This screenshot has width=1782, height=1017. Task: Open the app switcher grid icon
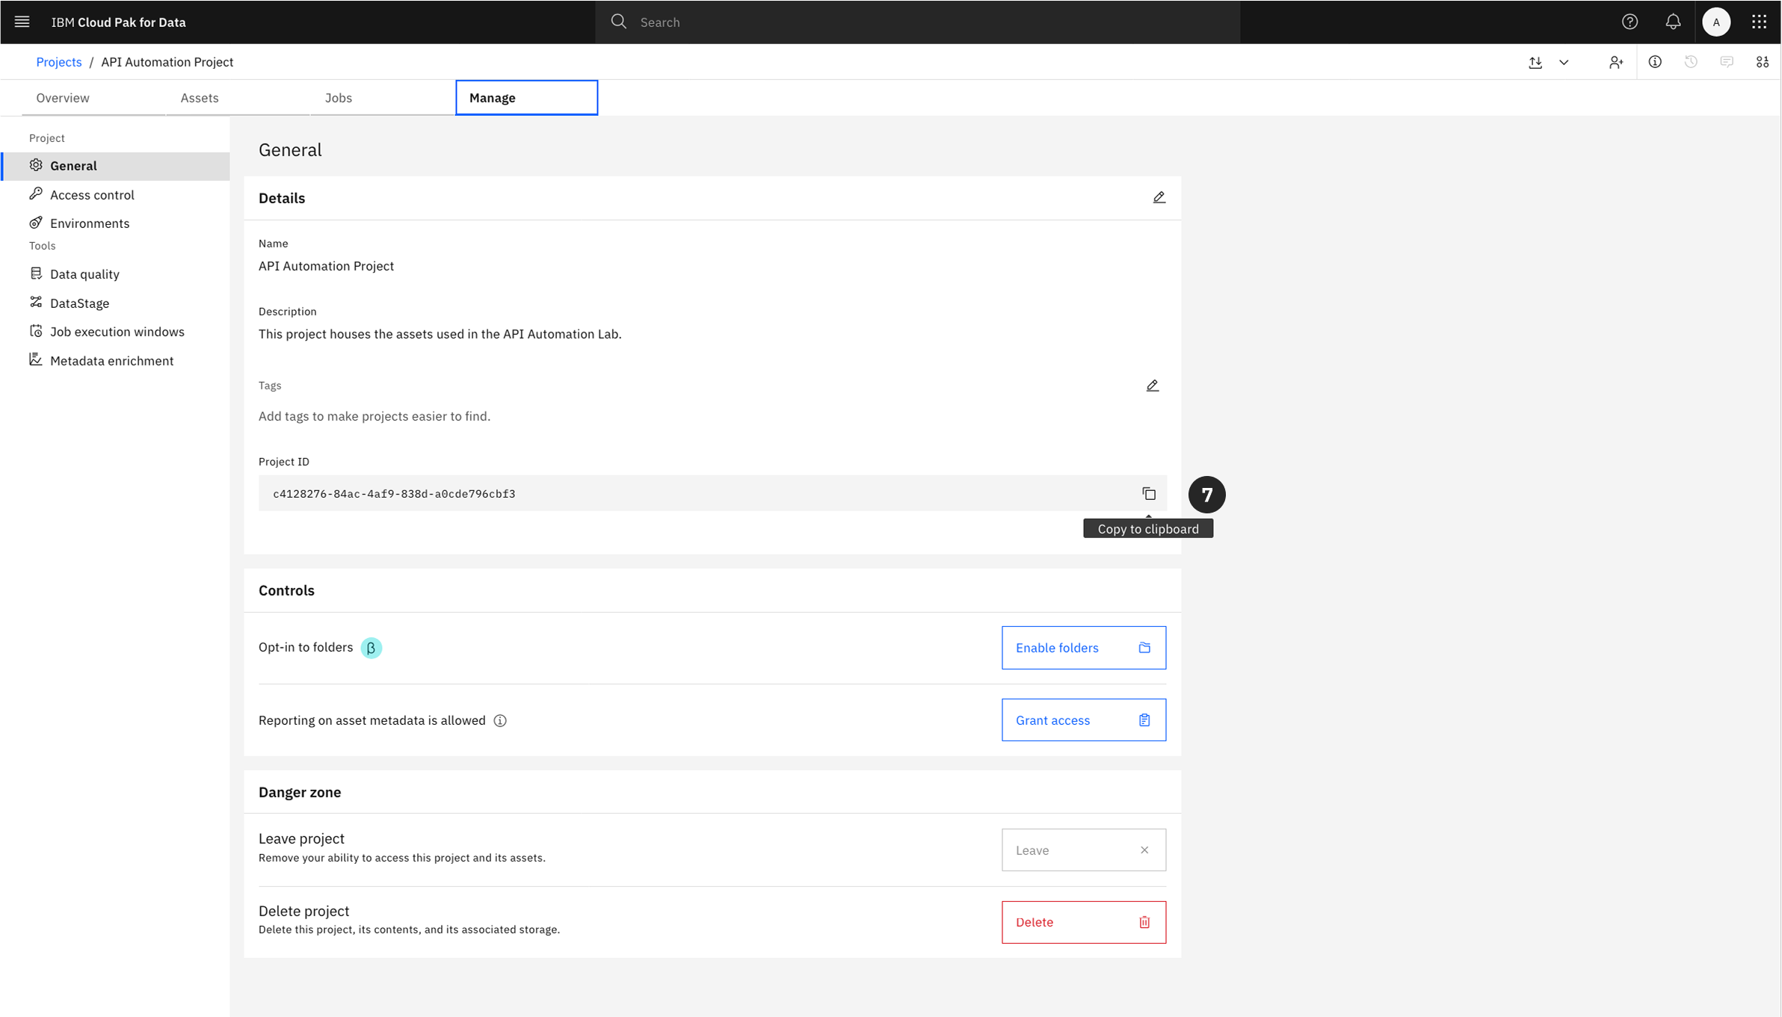pos(1759,22)
